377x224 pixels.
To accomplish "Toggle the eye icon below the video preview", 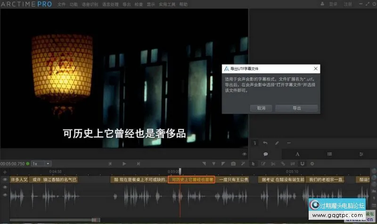I will point(244,153).
